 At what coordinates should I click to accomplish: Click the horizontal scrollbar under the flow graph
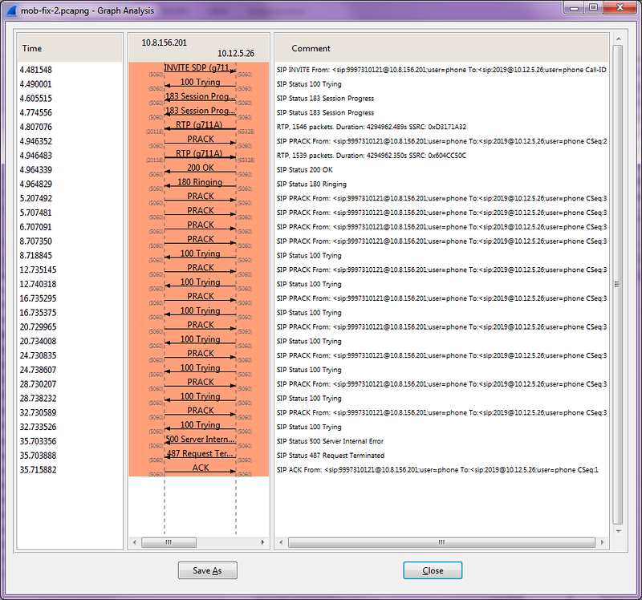169,542
